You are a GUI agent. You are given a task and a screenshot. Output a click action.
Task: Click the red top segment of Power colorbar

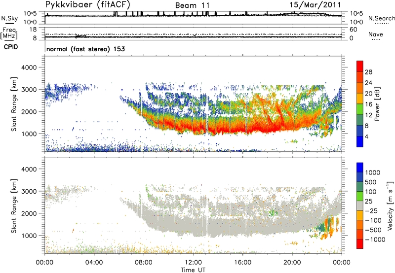pyautogui.click(x=360, y=66)
